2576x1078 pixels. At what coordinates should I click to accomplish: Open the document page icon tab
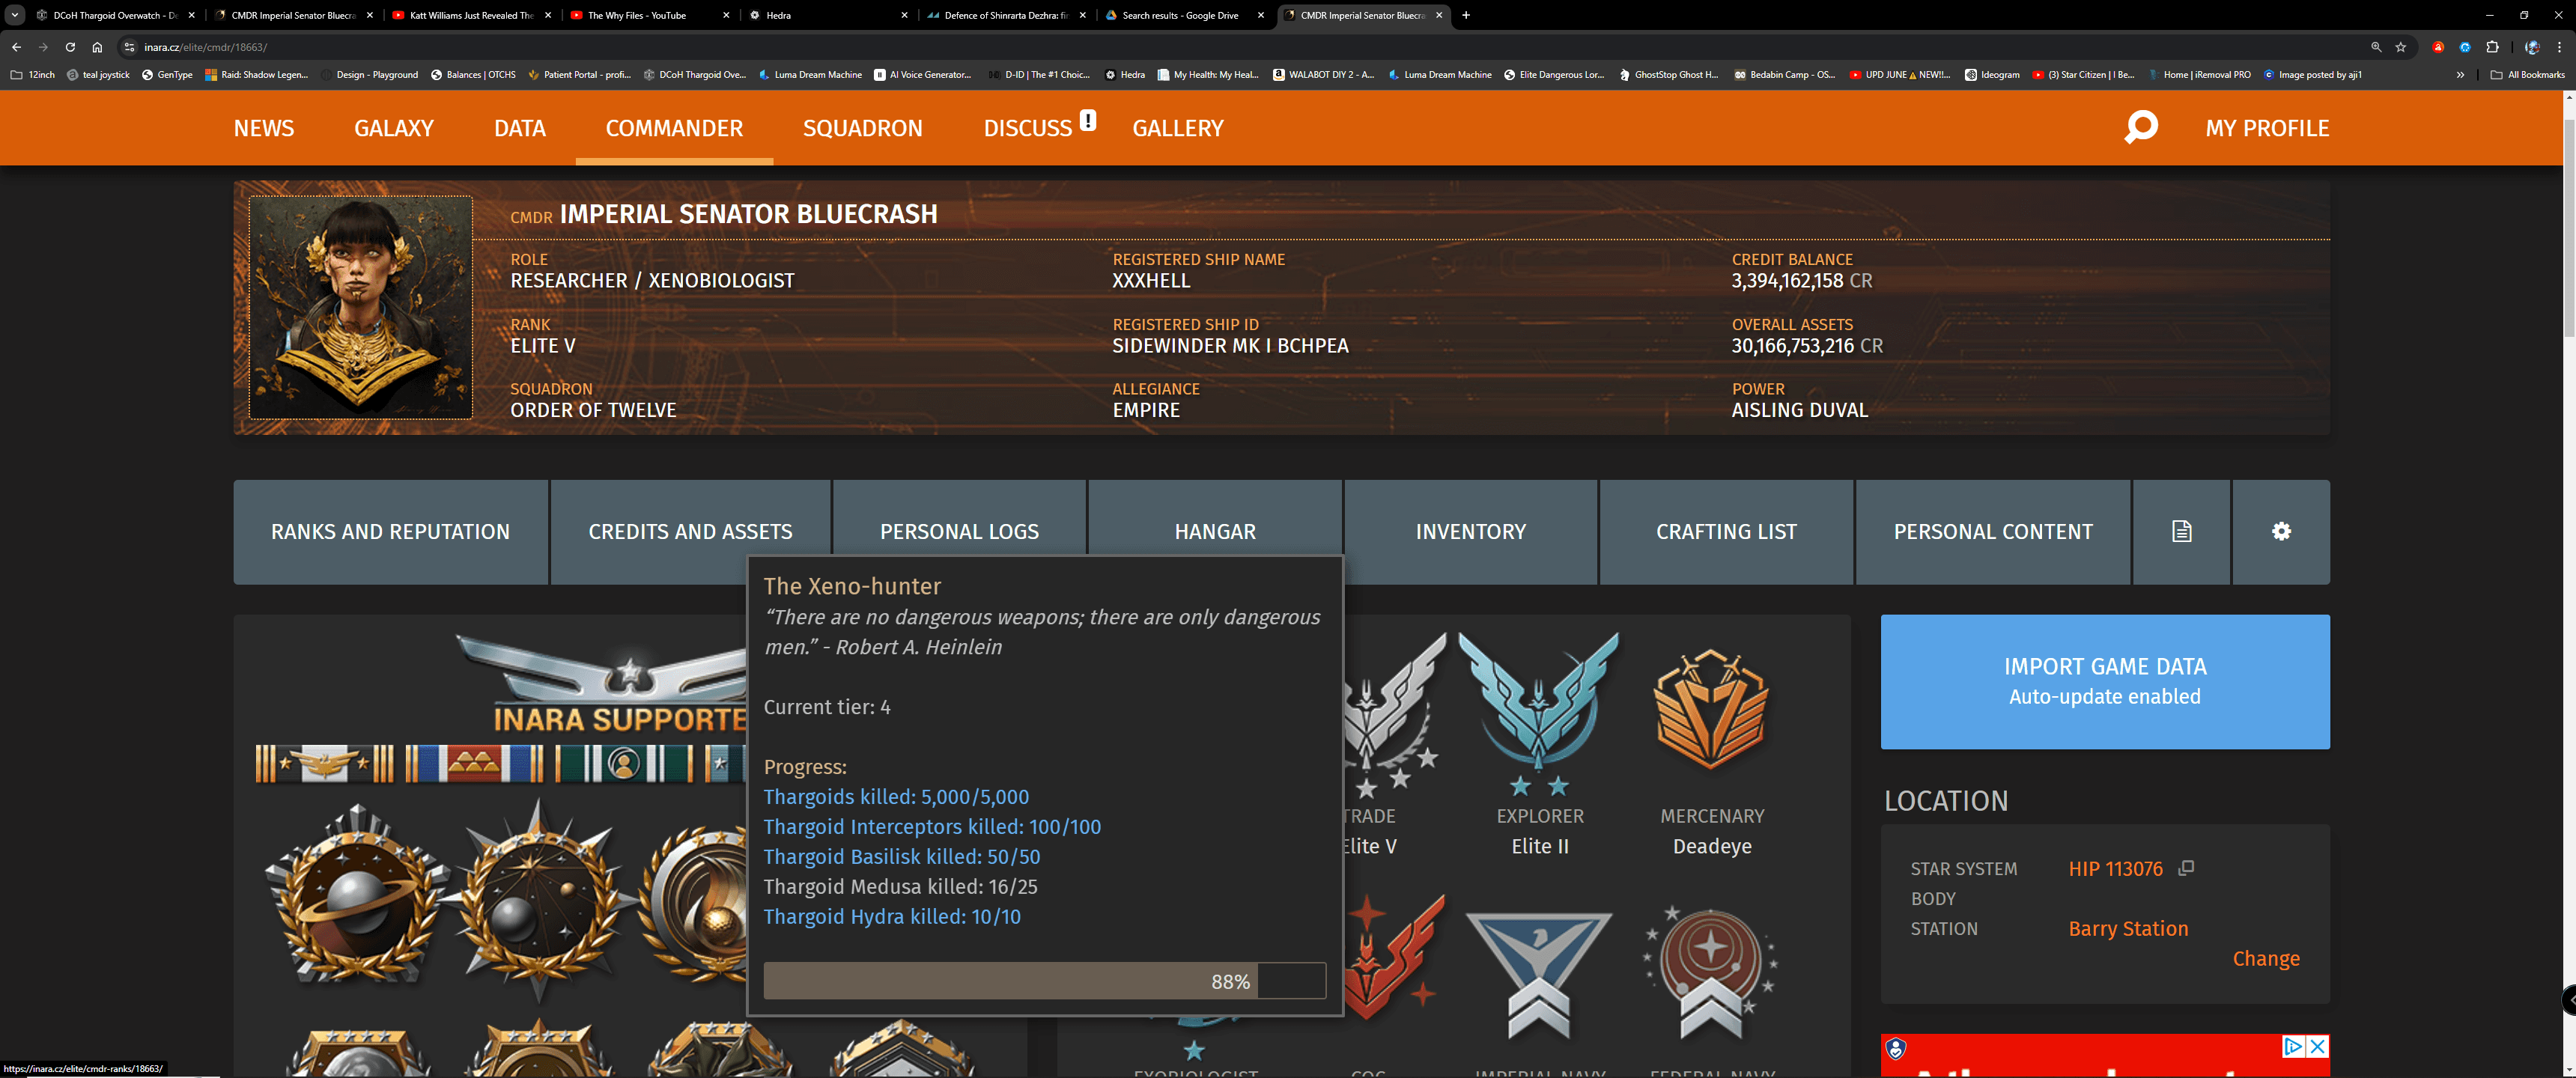(x=2181, y=531)
